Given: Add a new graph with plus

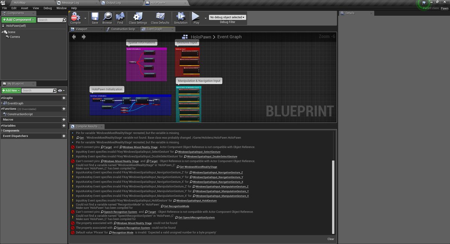Looking at the screenshot, I should click(x=64, y=98).
